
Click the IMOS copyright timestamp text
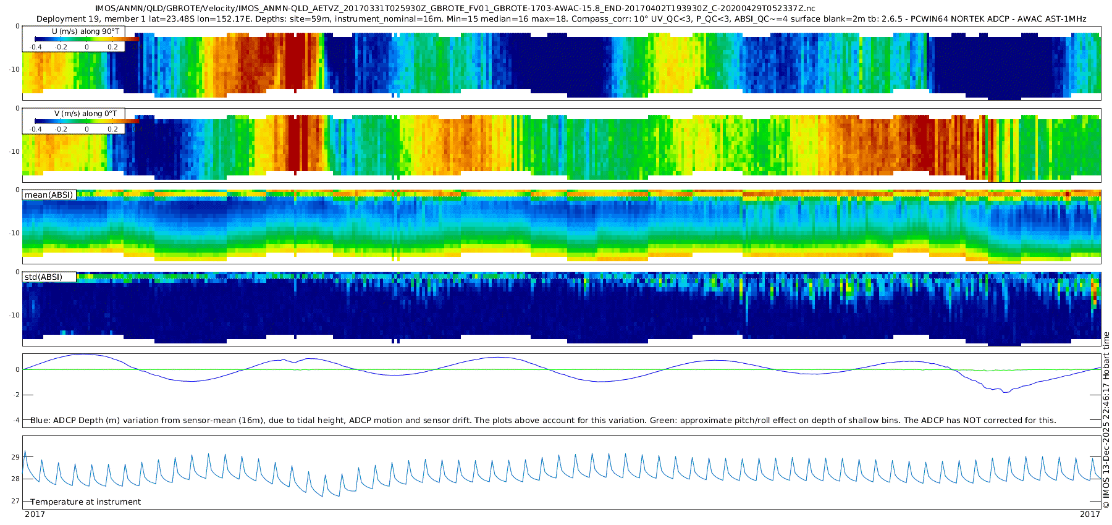pos(1106,420)
